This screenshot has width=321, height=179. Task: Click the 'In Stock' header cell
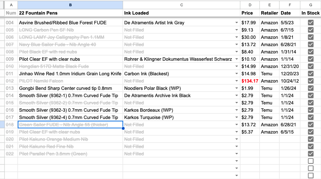tap(311, 13)
